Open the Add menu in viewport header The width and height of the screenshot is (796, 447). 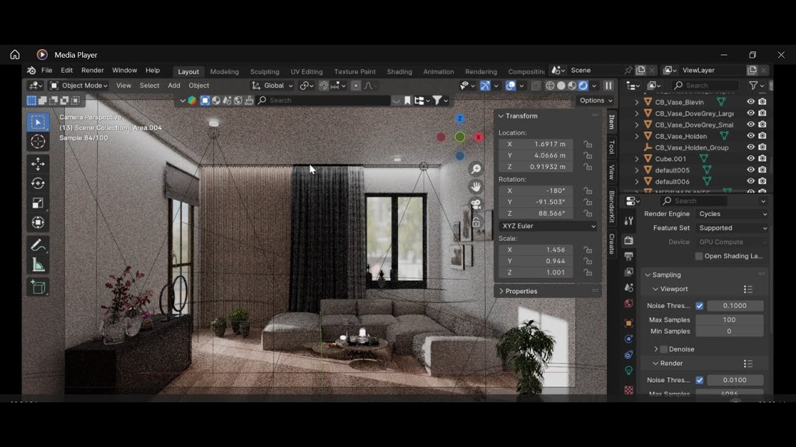pos(174,86)
